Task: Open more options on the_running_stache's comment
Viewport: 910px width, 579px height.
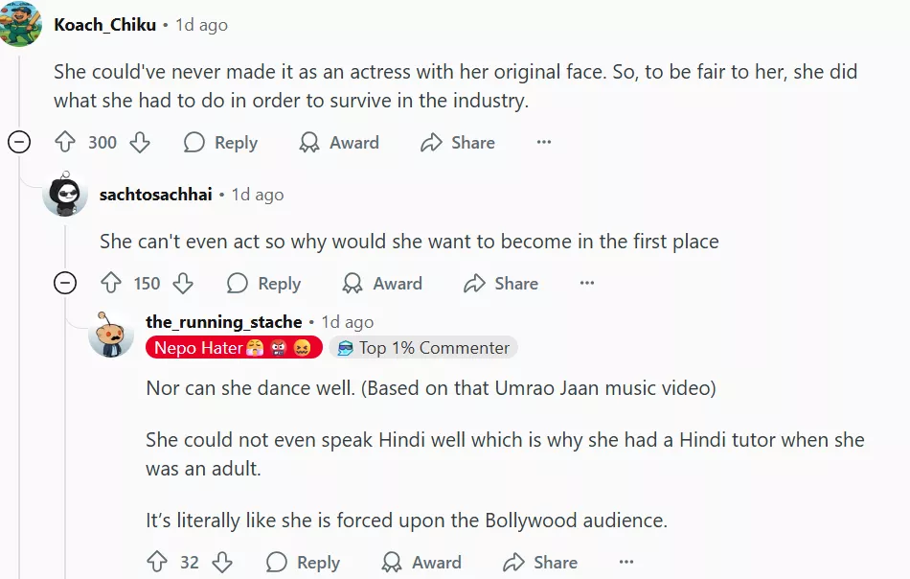Action: tap(626, 563)
